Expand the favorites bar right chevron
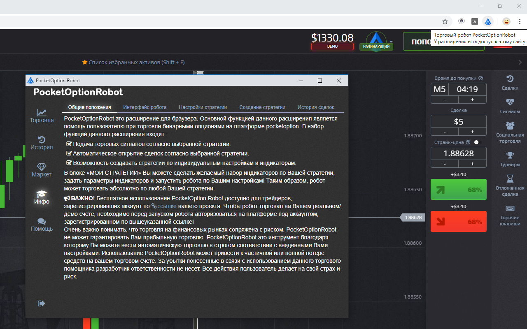The height and width of the screenshot is (329, 527). (x=520, y=63)
